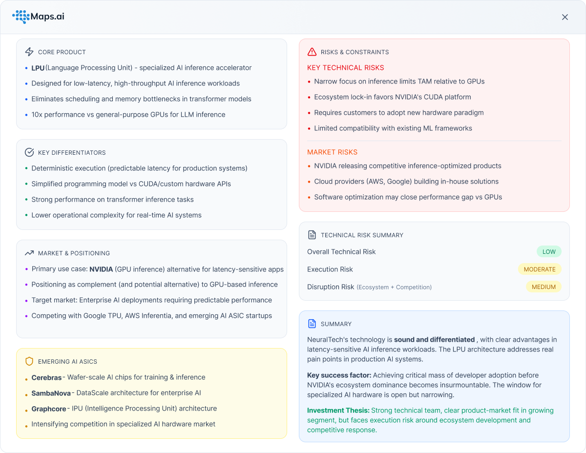Click the checkmark Key Differentiators icon

[29, 152]
